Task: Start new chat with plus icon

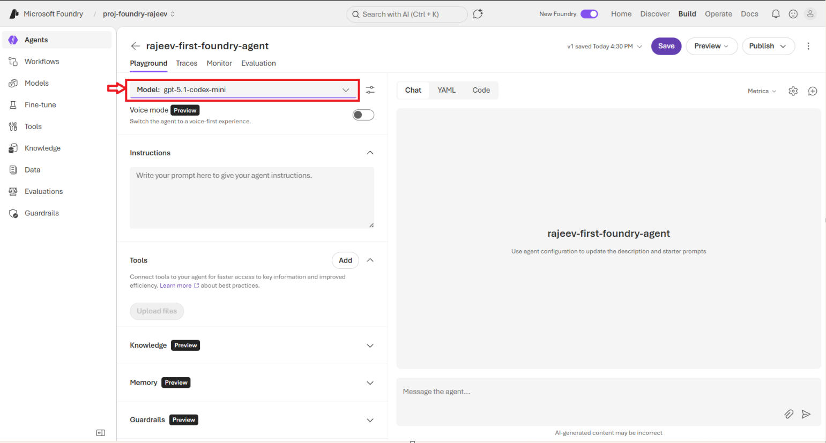Action: 812,91
